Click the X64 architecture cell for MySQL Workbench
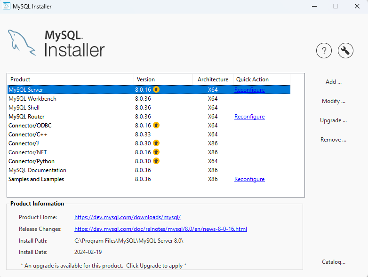368x277 pixels. 213,98
